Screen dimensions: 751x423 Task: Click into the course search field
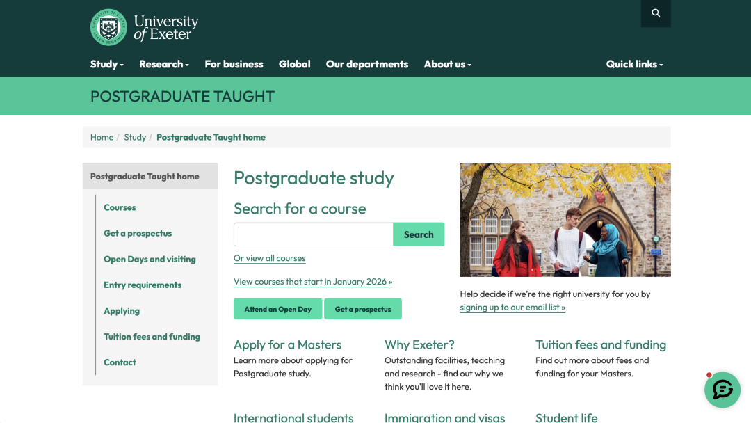[x=314, y=234]
